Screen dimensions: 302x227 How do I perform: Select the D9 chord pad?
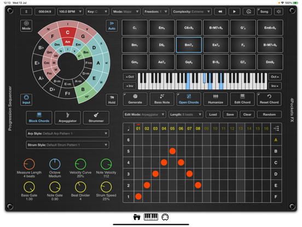tap(162, 45)
